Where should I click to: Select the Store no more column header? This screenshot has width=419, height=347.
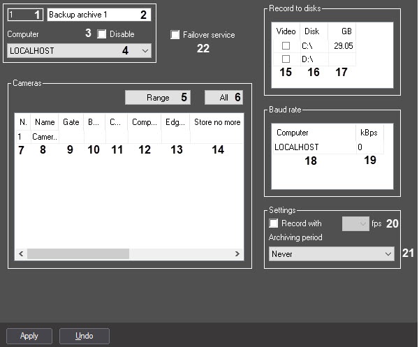pos(217,122)
